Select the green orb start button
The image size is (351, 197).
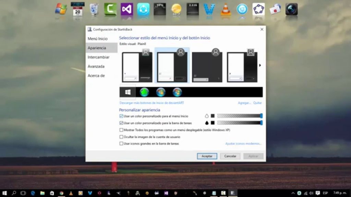(x=144, y=92)
